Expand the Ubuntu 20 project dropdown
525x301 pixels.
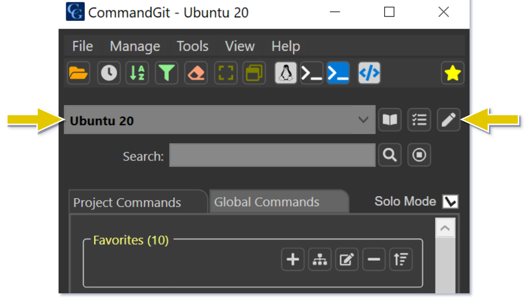[x=363, y=120]
